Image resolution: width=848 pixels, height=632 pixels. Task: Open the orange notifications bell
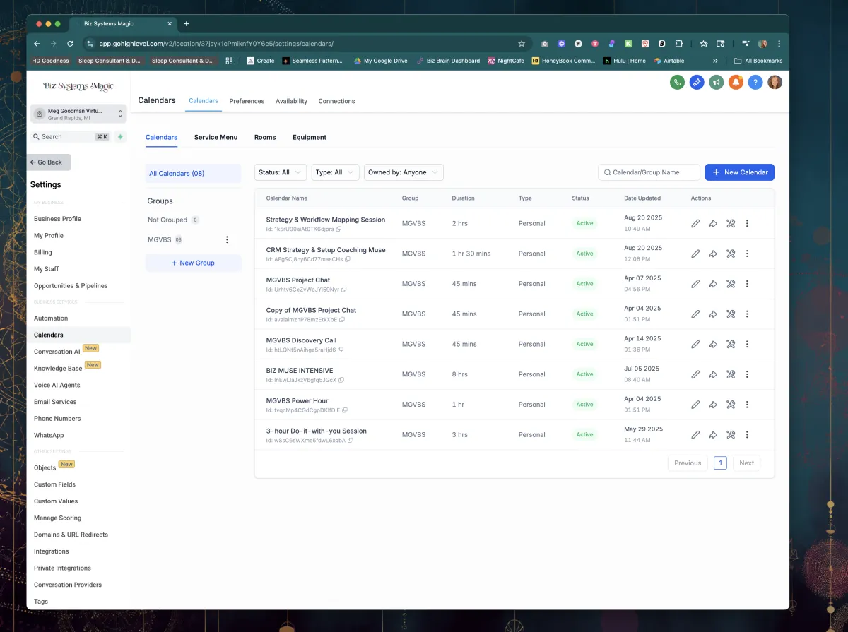click(x=736, y=83)
